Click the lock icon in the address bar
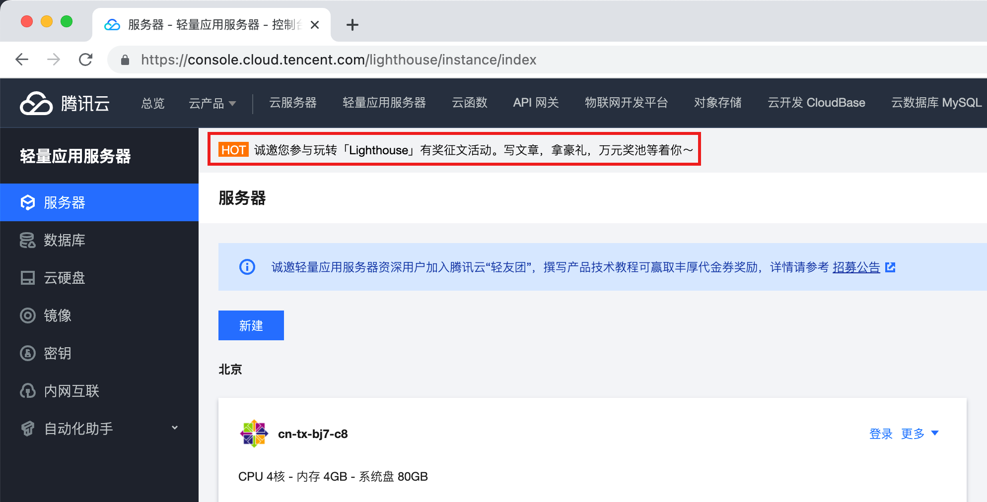Viewport: 987px width, 502px height. [125, 60]
